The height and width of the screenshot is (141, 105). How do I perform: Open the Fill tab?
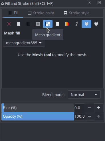13,13
